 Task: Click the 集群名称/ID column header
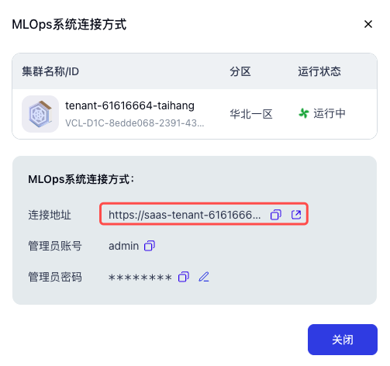[x=50, y=71]
